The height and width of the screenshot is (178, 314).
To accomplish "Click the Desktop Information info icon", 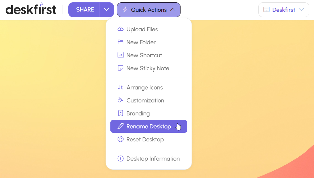I will point(120,159).
